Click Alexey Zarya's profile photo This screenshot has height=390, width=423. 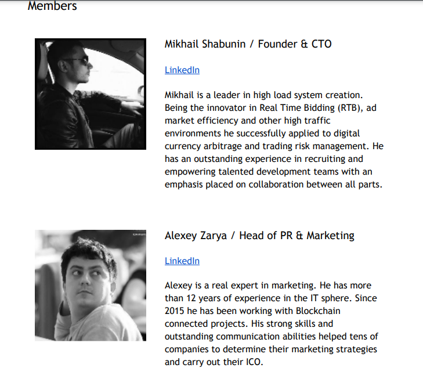click(x=91, y=286)
